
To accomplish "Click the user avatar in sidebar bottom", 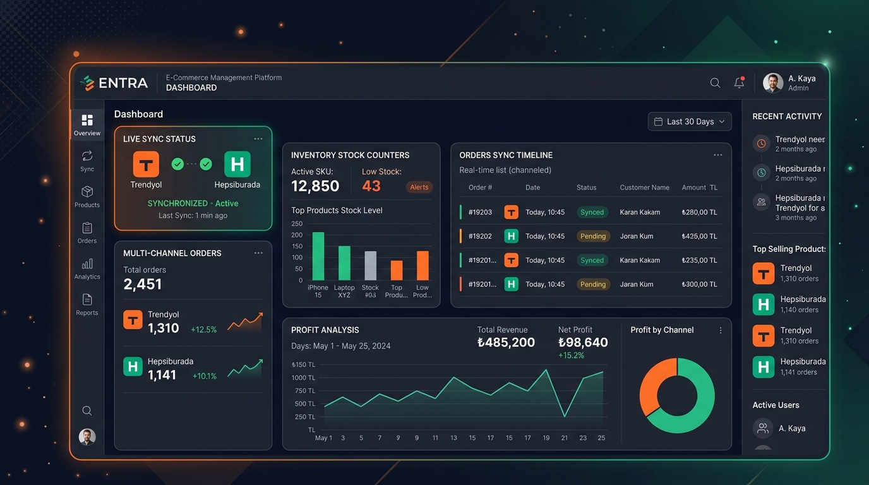I will (x=87, y=436).
